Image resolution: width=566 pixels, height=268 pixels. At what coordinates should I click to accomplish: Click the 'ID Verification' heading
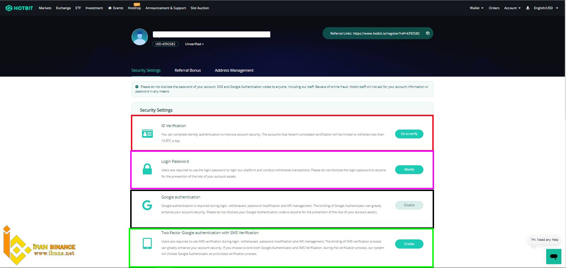tap(173, 126)
